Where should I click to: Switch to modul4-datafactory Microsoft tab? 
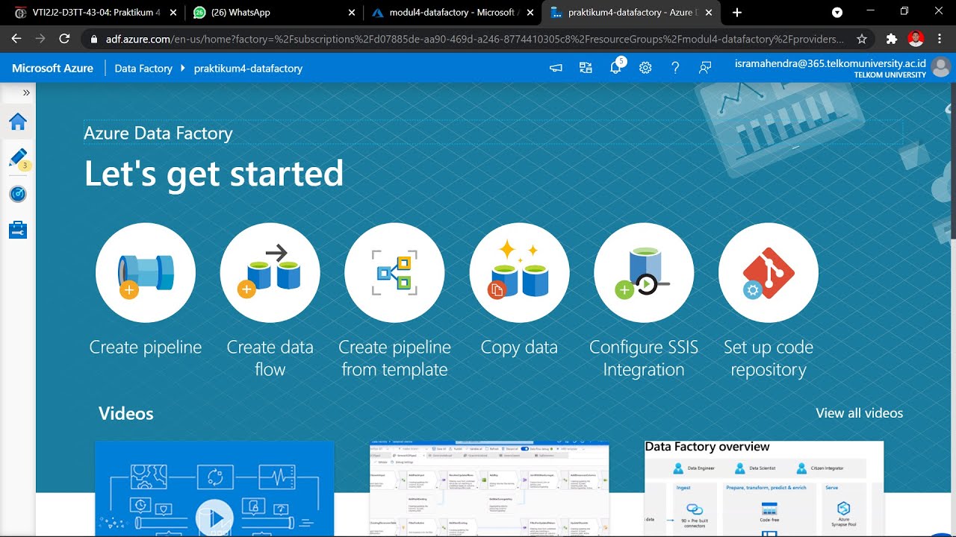[452, 12]
